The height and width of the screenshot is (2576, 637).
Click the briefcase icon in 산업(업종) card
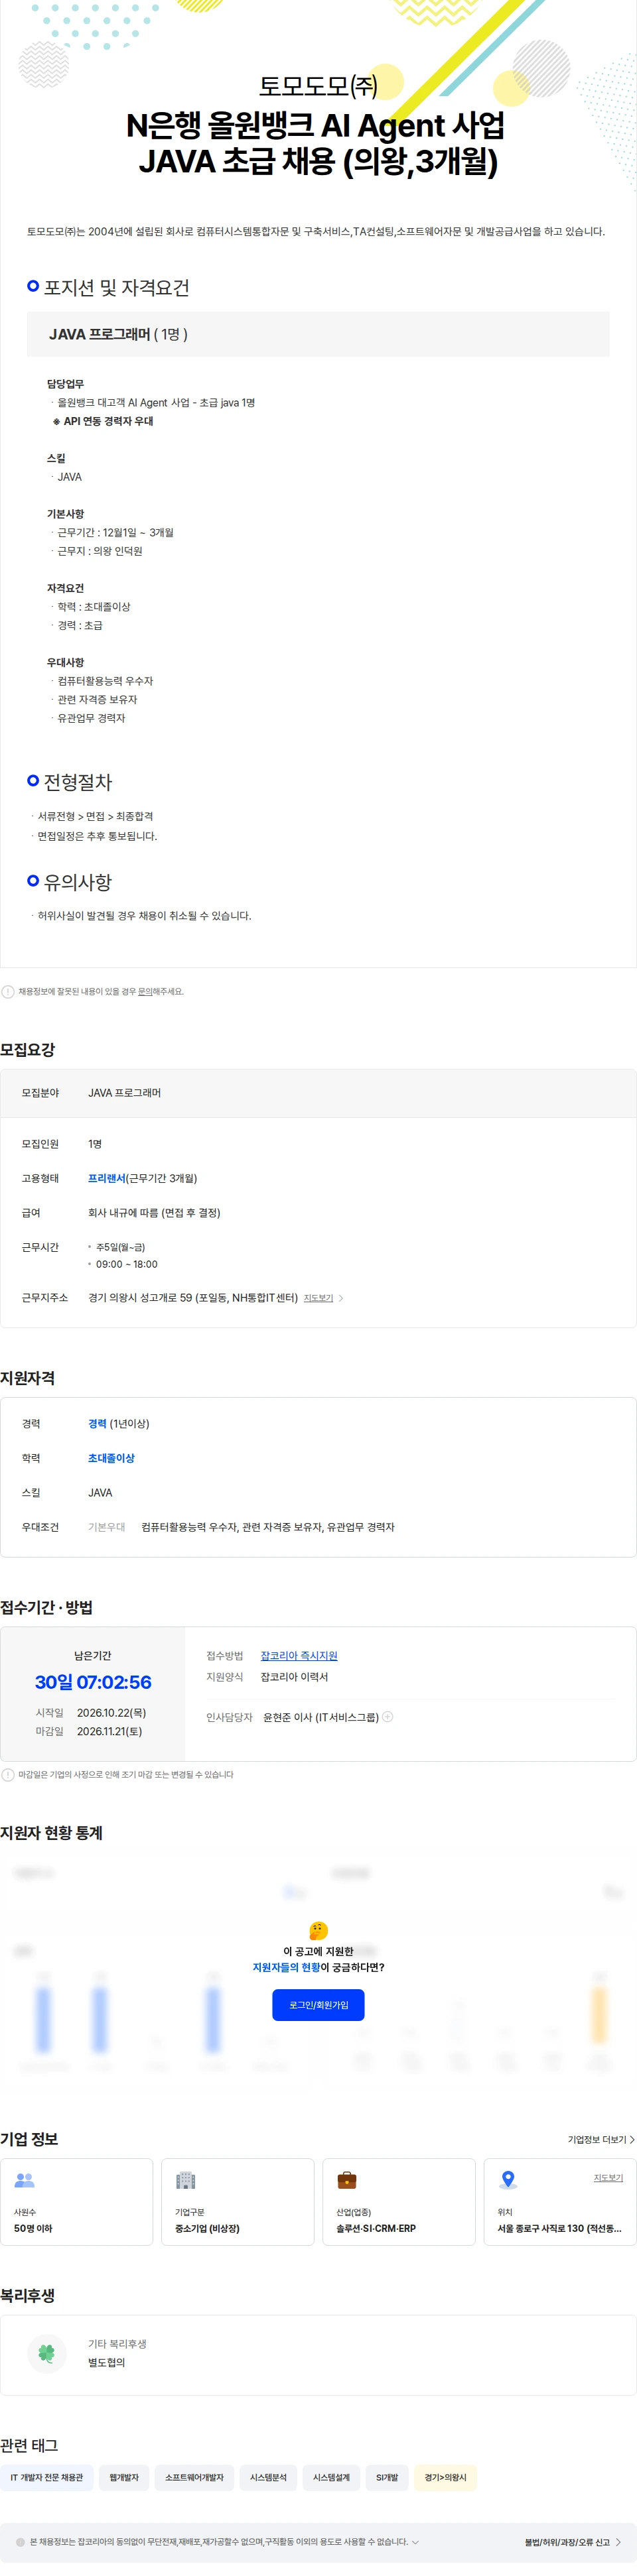click(347, 2180)
